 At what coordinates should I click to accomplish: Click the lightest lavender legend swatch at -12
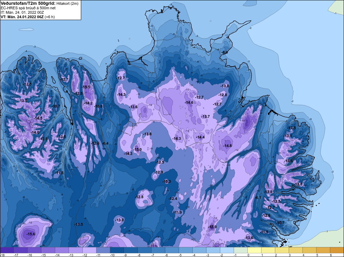tap(89, 250)
